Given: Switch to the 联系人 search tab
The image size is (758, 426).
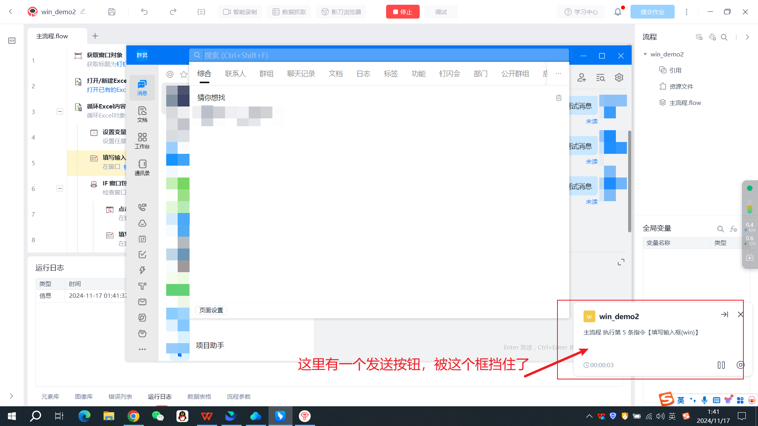Looking at the screenshot, I should pyautogui.click(x=235, y=74).
